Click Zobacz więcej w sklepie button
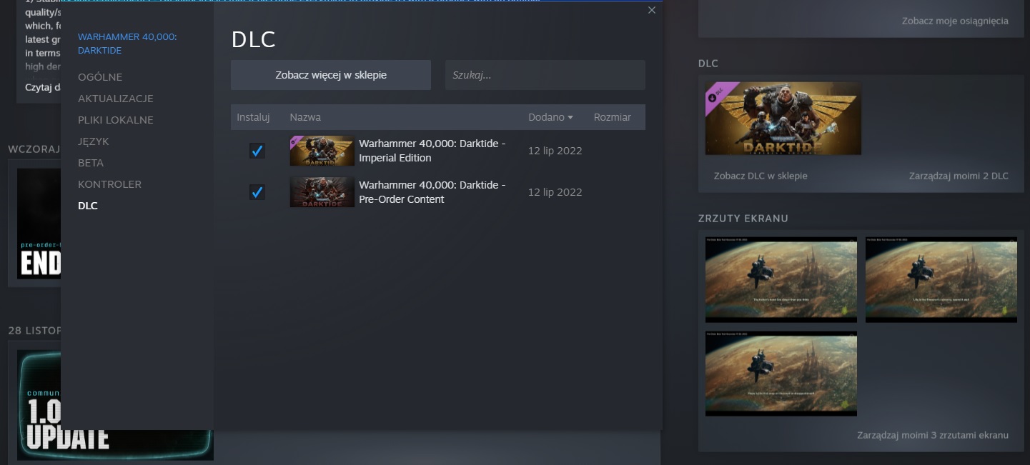 coord(331,75)
